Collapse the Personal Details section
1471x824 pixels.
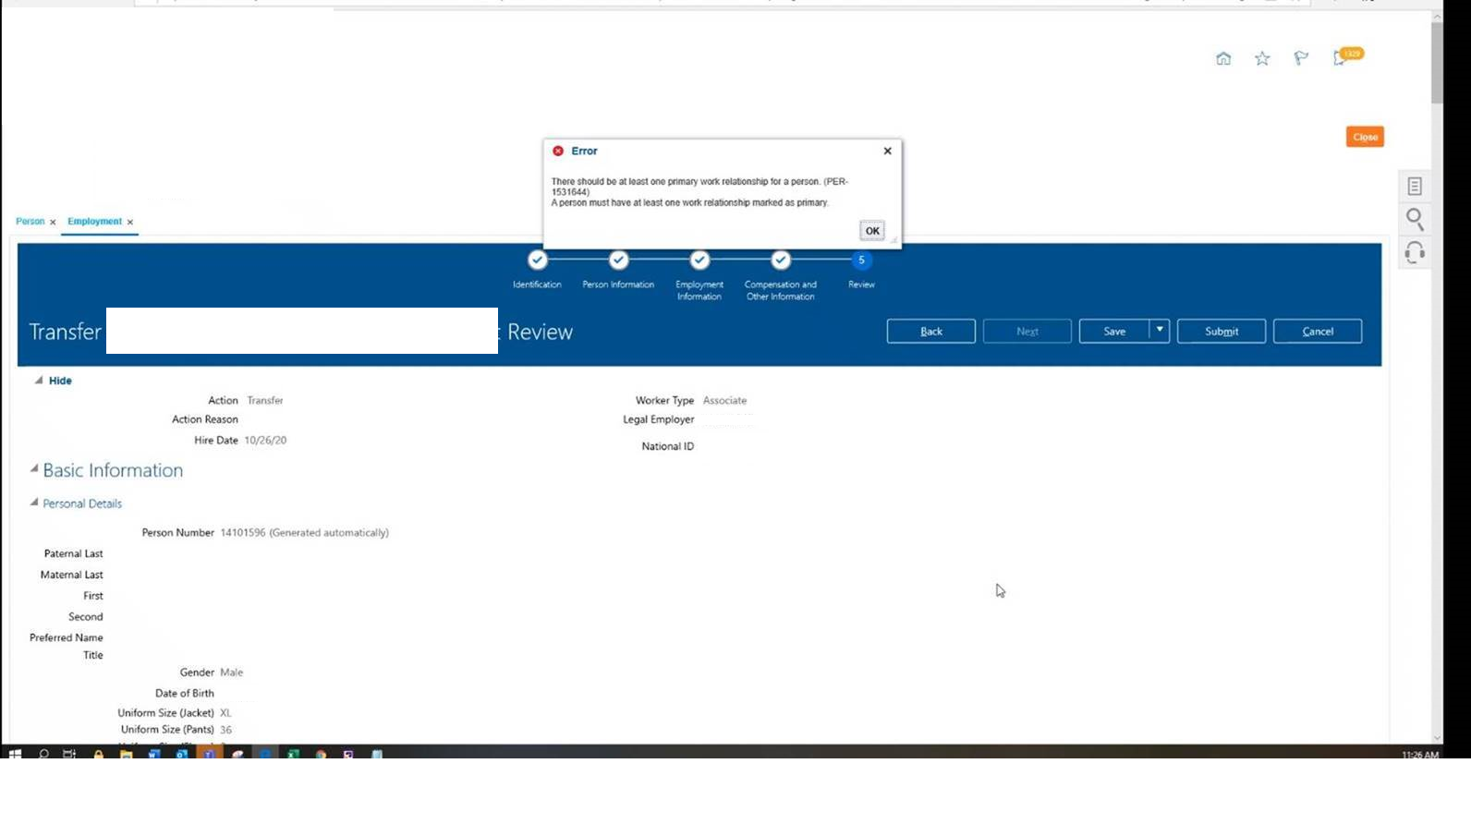(34, 503)
